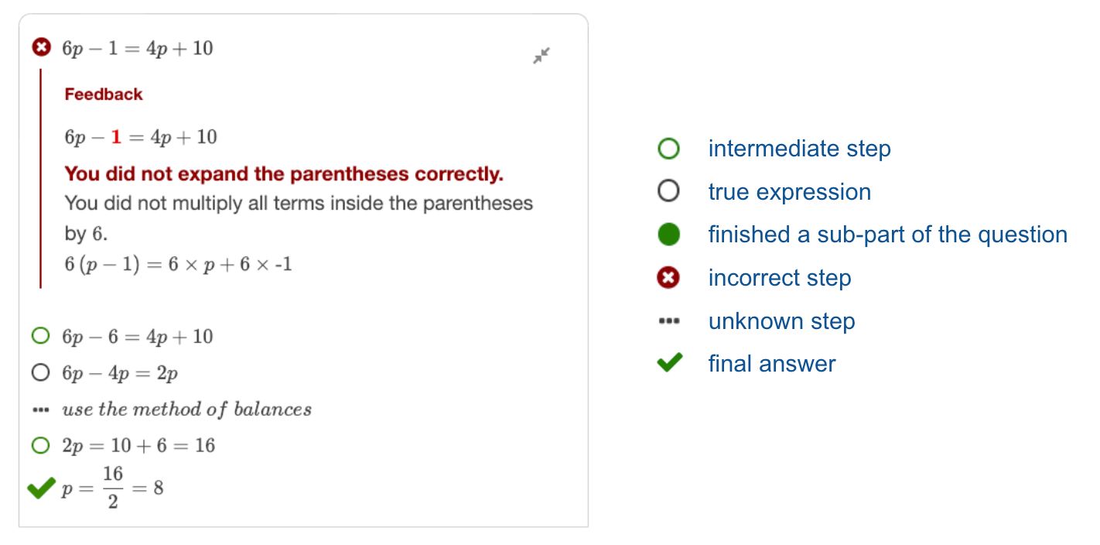
Task: Click the 'use the method of balances' step
Action: point(186,410)
